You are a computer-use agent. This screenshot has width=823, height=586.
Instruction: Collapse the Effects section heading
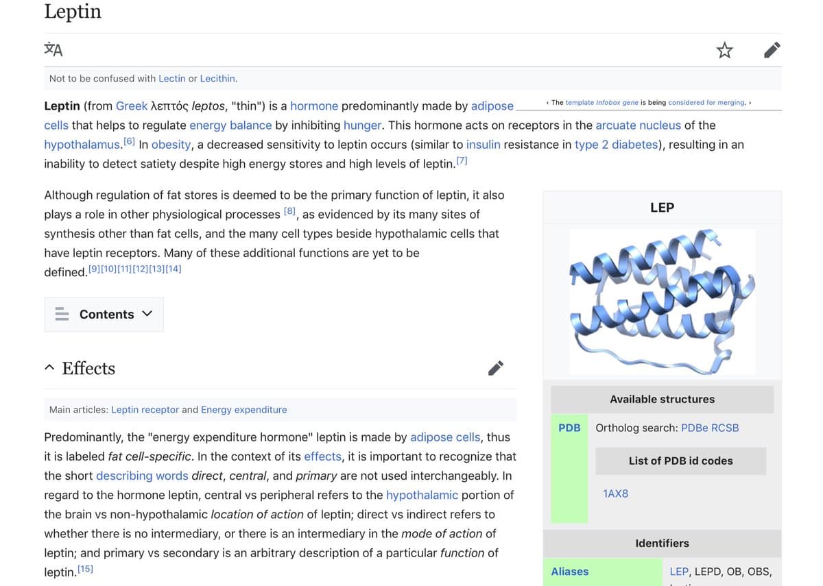pyautogui.click(x=49, y=369)
